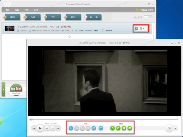Screen dimensions: 183x137
Task: Minimize the Freemake Video Converter window
Action: click(145, 4)
